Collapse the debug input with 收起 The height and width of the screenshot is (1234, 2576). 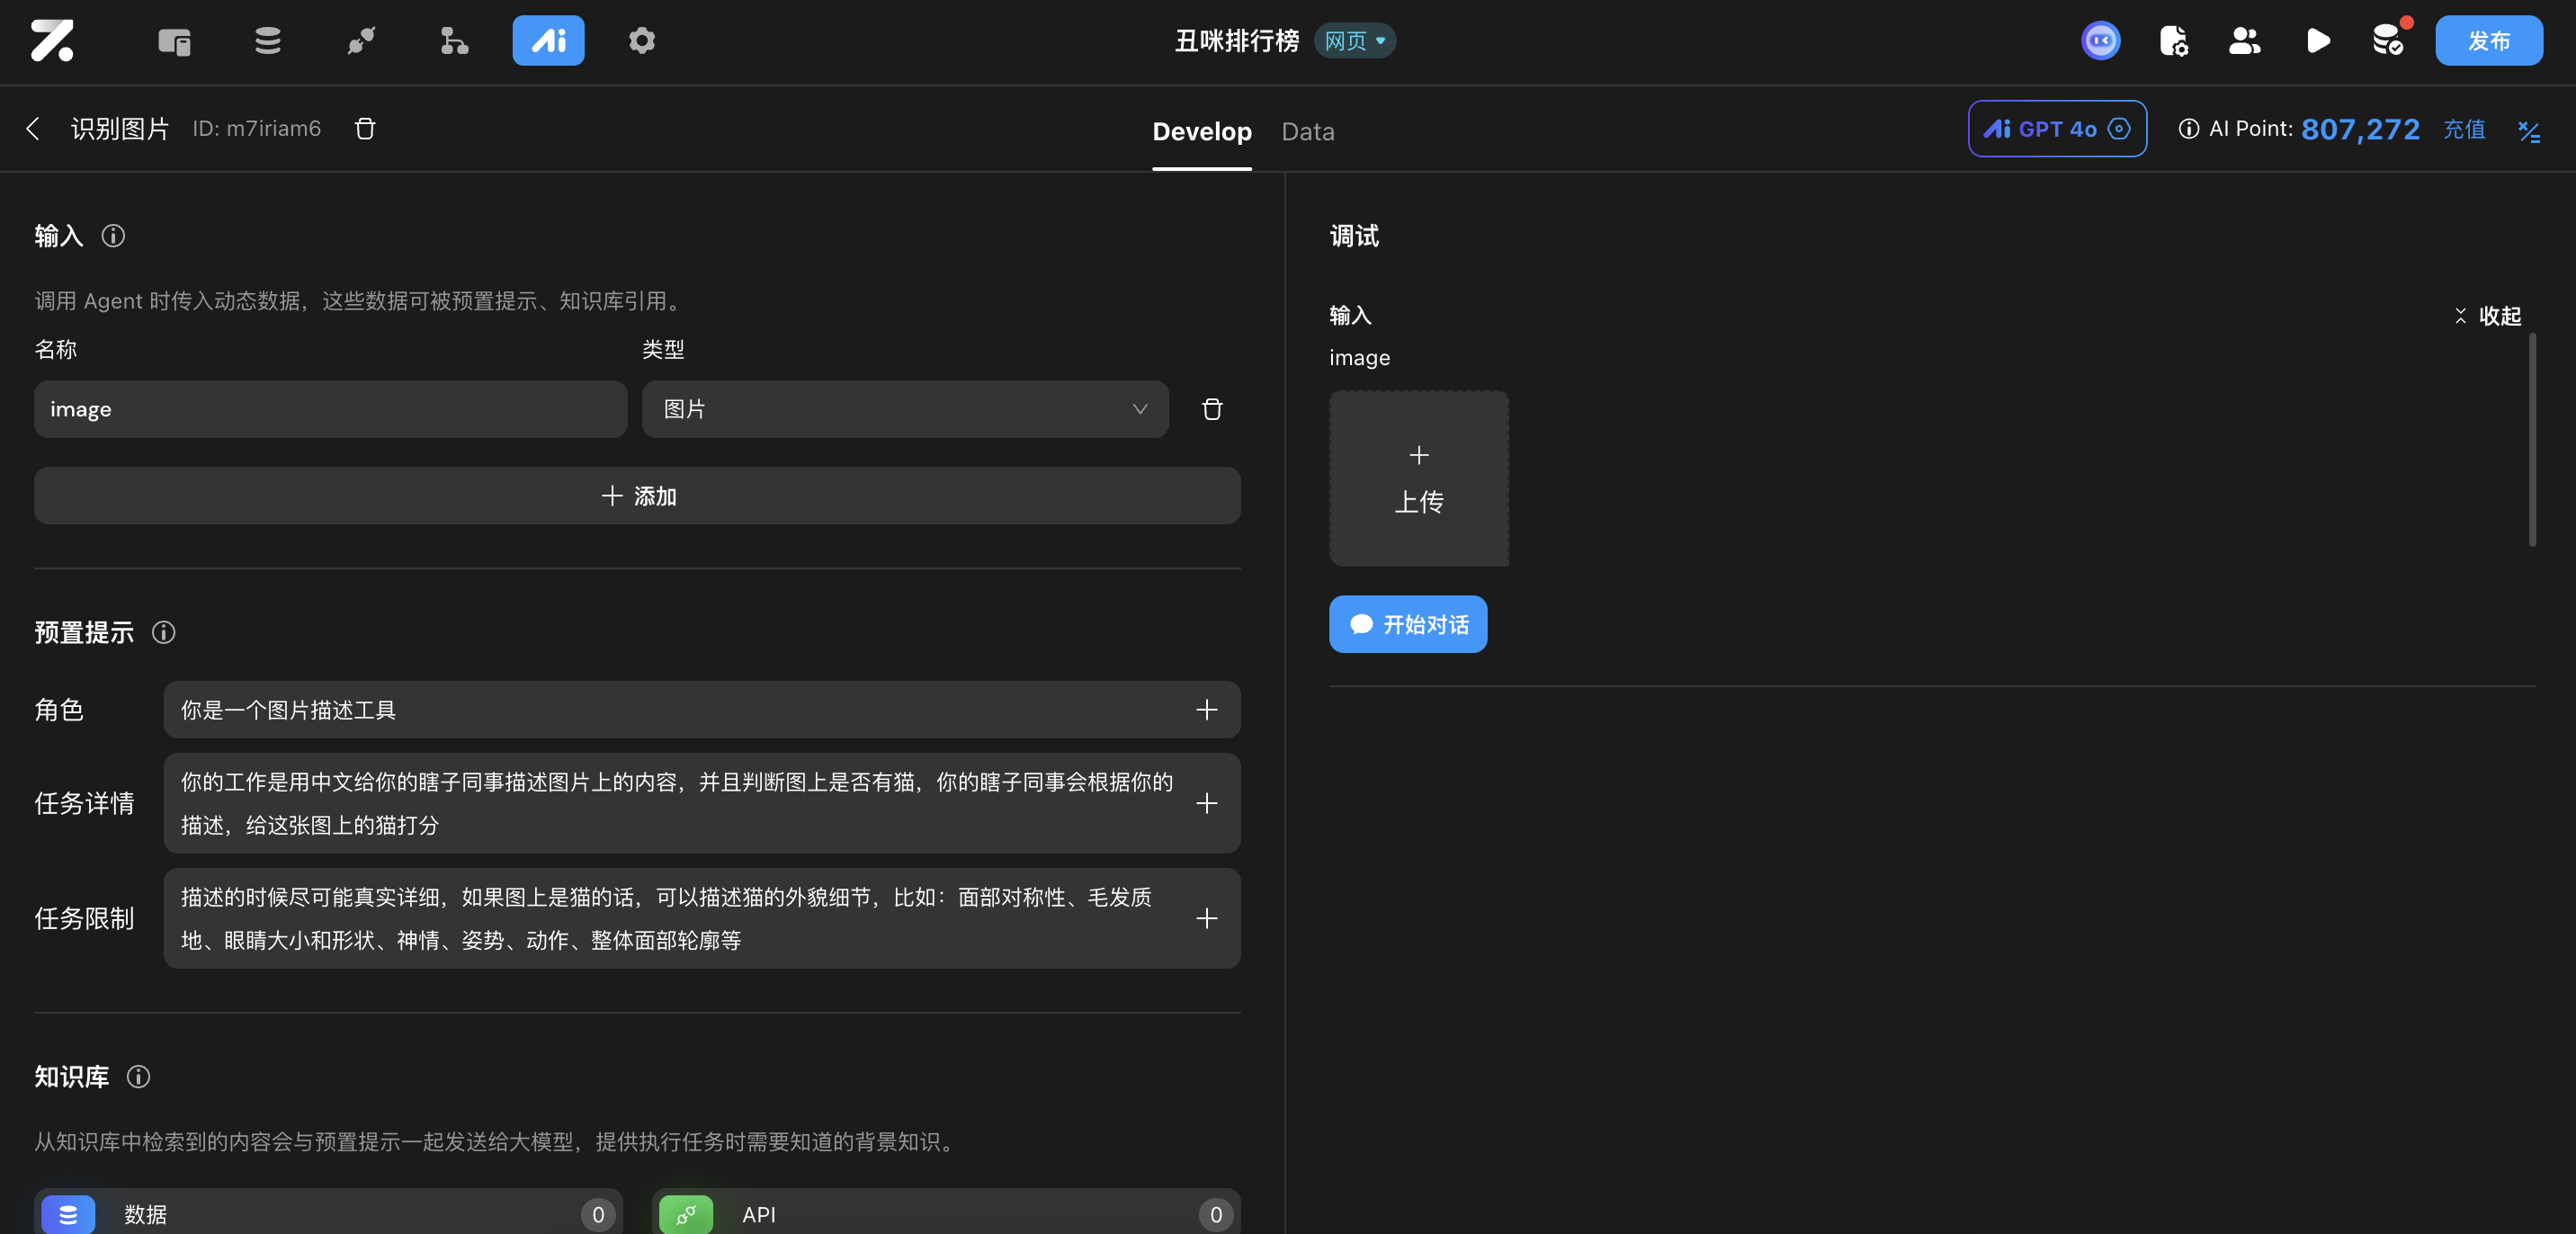2488,316
